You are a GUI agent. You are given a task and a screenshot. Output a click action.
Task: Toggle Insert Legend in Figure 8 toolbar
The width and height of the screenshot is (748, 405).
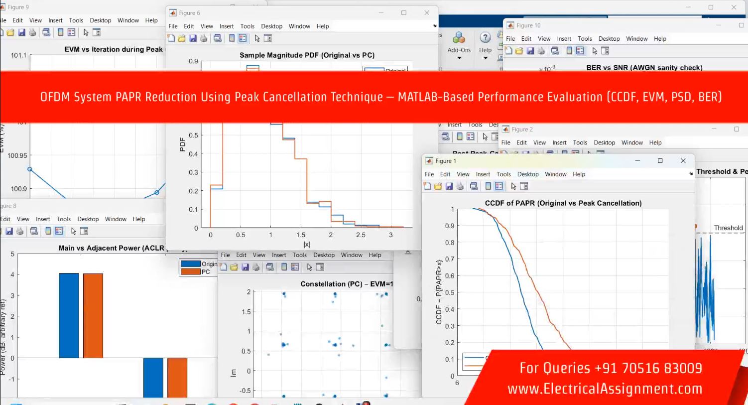coord(59,231)
